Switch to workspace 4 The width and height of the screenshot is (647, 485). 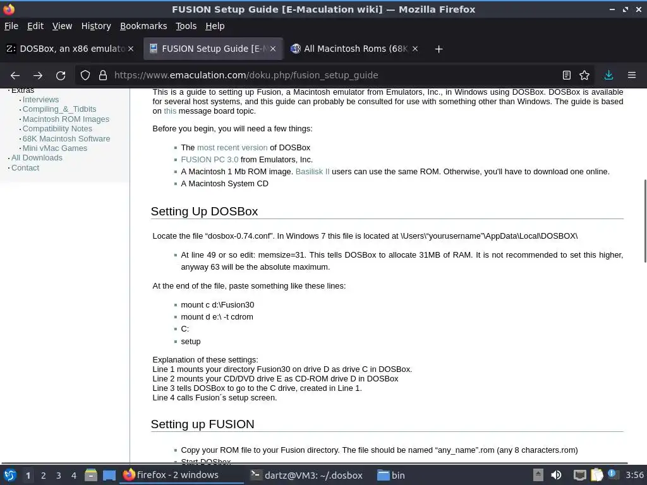tap(73, 476)
